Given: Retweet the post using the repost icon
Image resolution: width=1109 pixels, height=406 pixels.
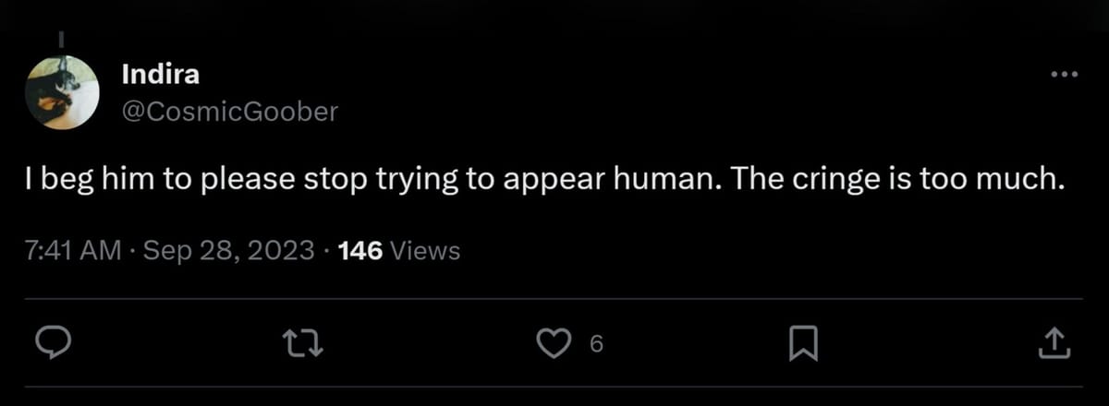Looking at the screenshot, I should click(x=304, y=344).
